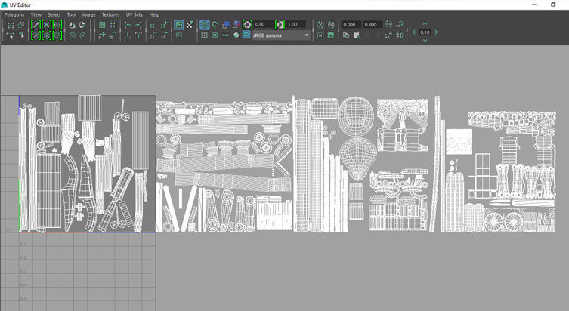Align selected UVs to maximum V

click(138, 35)
